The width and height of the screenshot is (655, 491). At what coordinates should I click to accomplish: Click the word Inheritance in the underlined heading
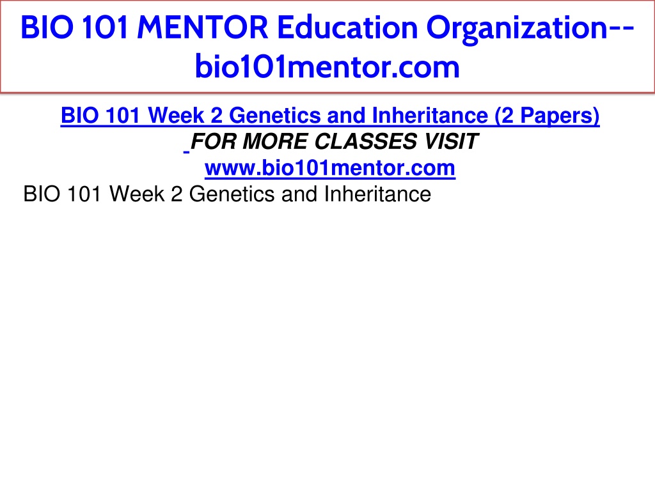click(x=430, y=116)
